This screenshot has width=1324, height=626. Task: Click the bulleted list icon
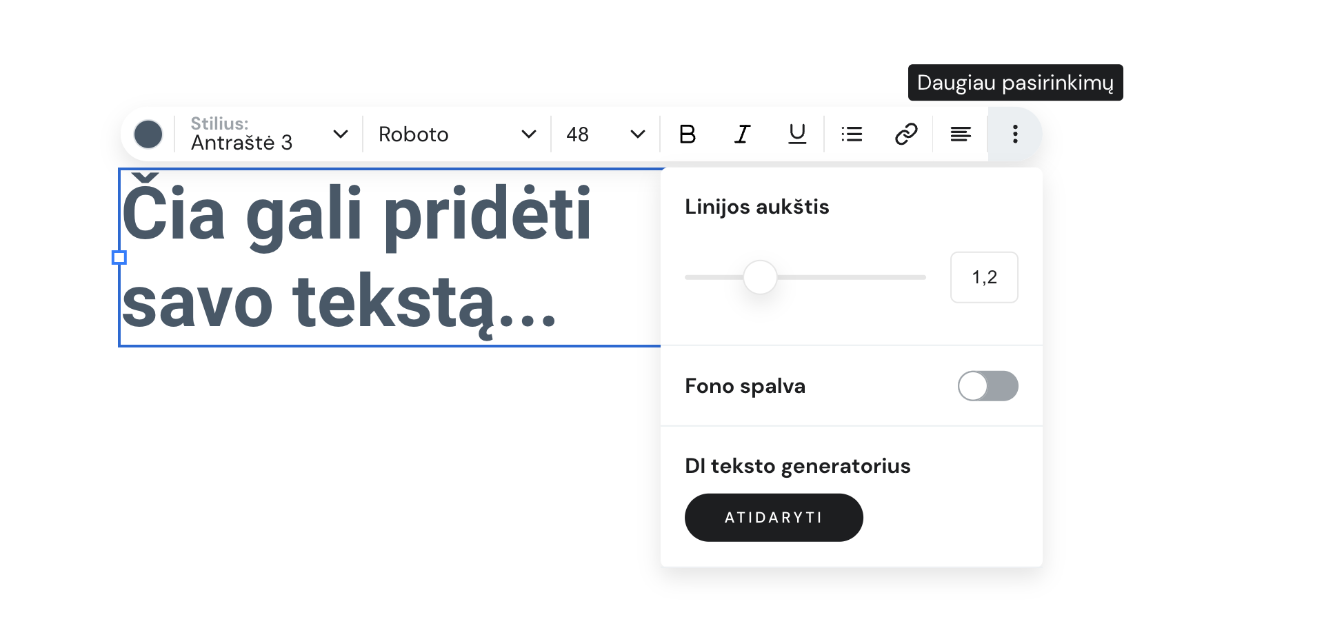click(x=852, y=134)
